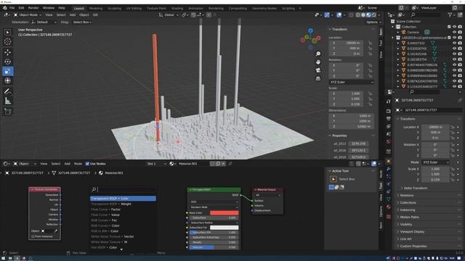Unlink Material.001 with the X icon

click(223, 164)
